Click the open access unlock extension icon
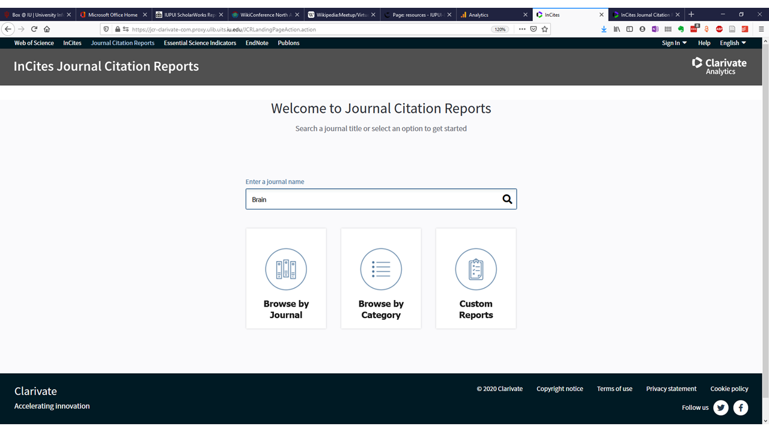Image resolution: width=769 pixels, height=432 pixels. (707, 29)
